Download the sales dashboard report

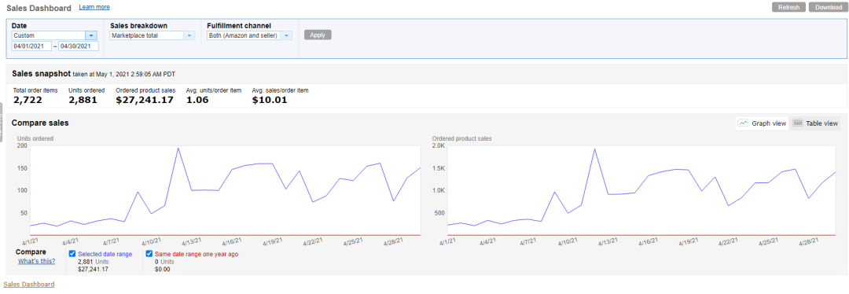[829, 7]
